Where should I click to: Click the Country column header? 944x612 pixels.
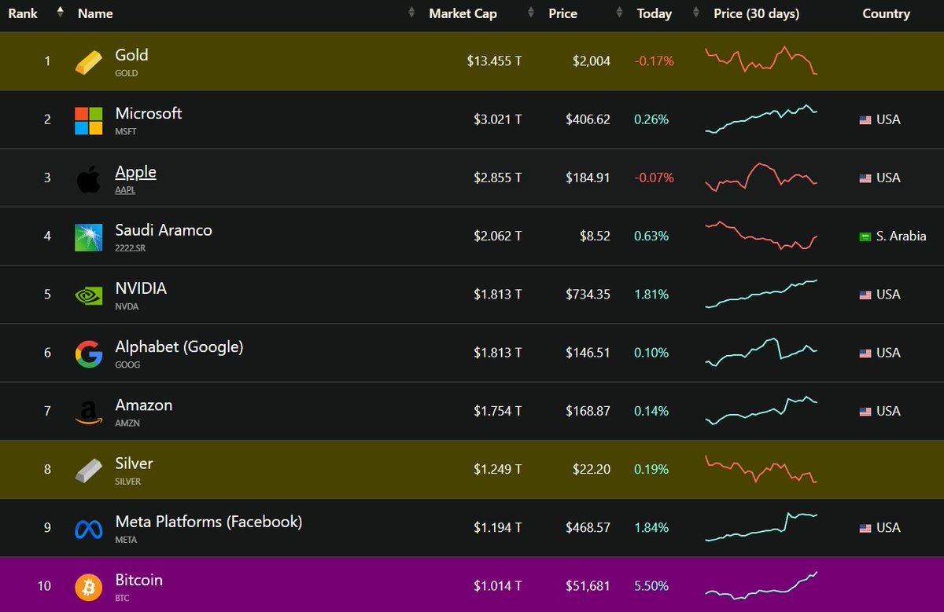click(x=886, y=13)
